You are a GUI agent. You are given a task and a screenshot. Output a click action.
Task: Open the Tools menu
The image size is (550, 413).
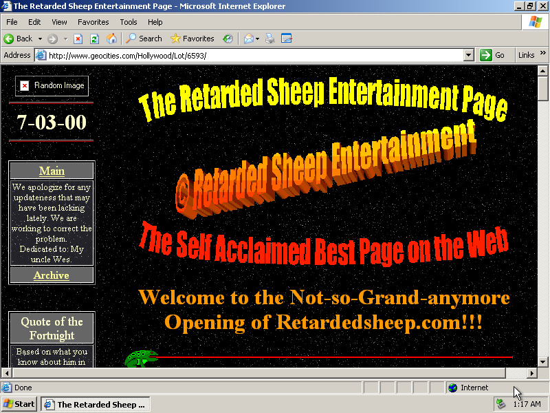129,22
